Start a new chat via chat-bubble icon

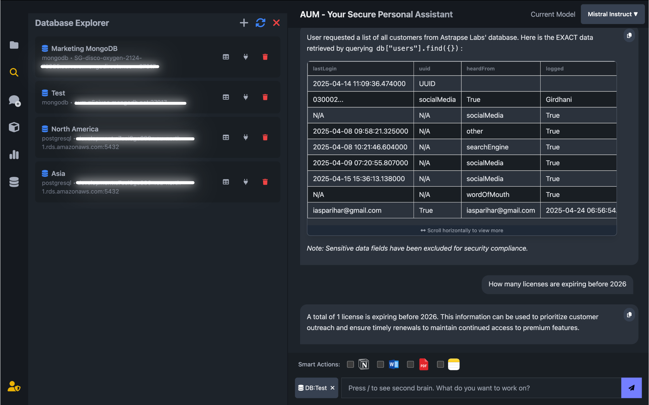tap(14, 101)
